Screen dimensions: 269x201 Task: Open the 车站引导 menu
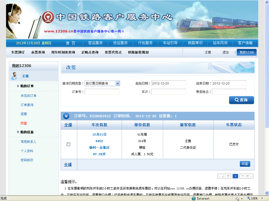170,43
